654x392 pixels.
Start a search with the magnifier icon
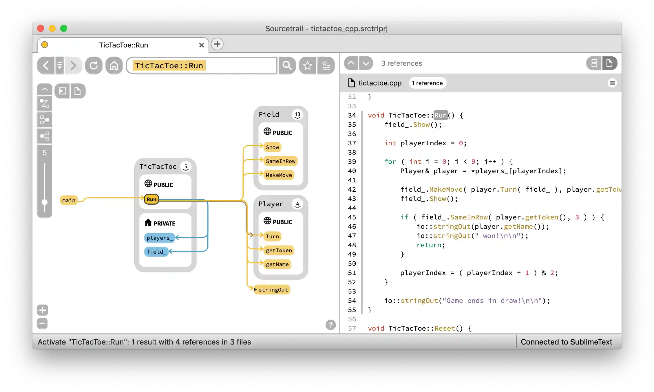coord(287,65)
